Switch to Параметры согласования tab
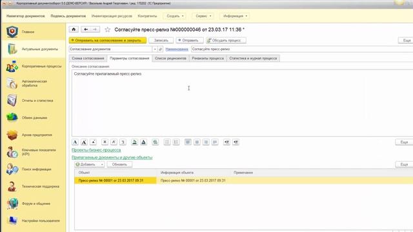Viewport: 413px width, 232px height. coord(129,59)
